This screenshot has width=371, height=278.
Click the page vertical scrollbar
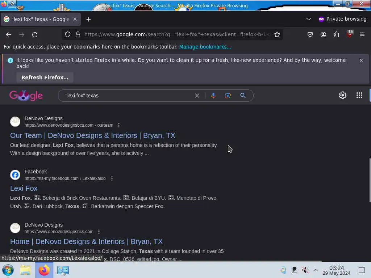pyautogui.click(x=370, y=180)
